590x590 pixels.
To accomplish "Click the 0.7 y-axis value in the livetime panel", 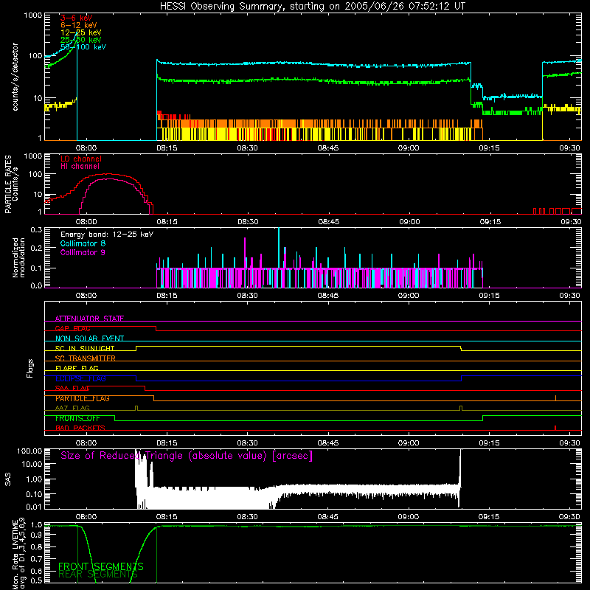I will 36,559.
